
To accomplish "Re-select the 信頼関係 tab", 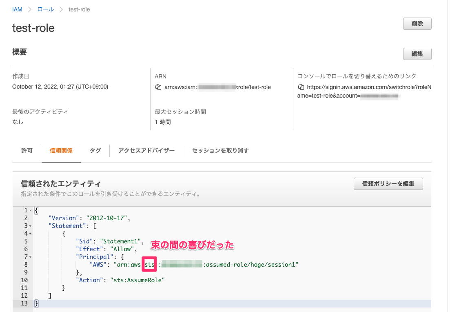I will point(61,150).
